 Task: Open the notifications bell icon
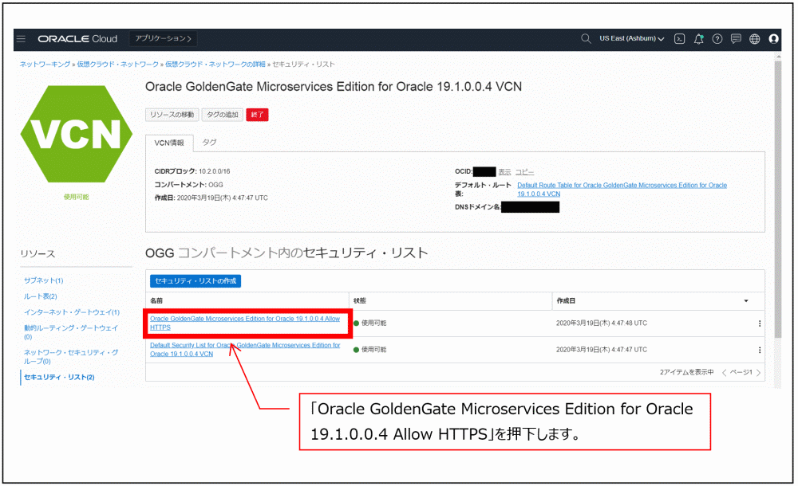(x=699, y=38)
